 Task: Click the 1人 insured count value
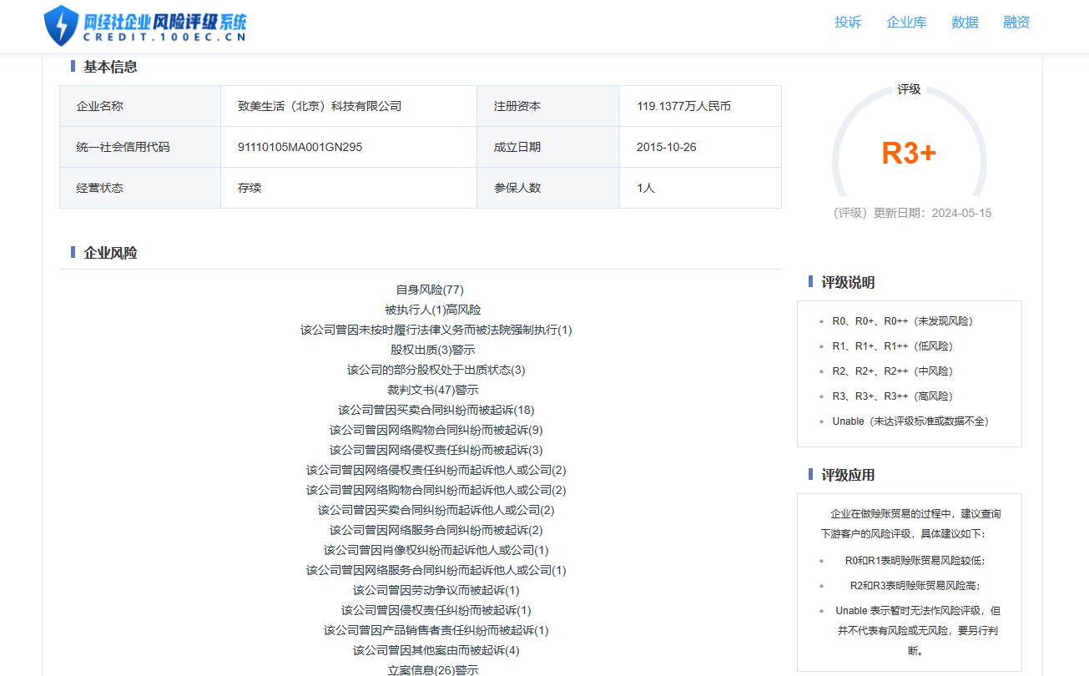pyautogui.click(x=646, y=188)
